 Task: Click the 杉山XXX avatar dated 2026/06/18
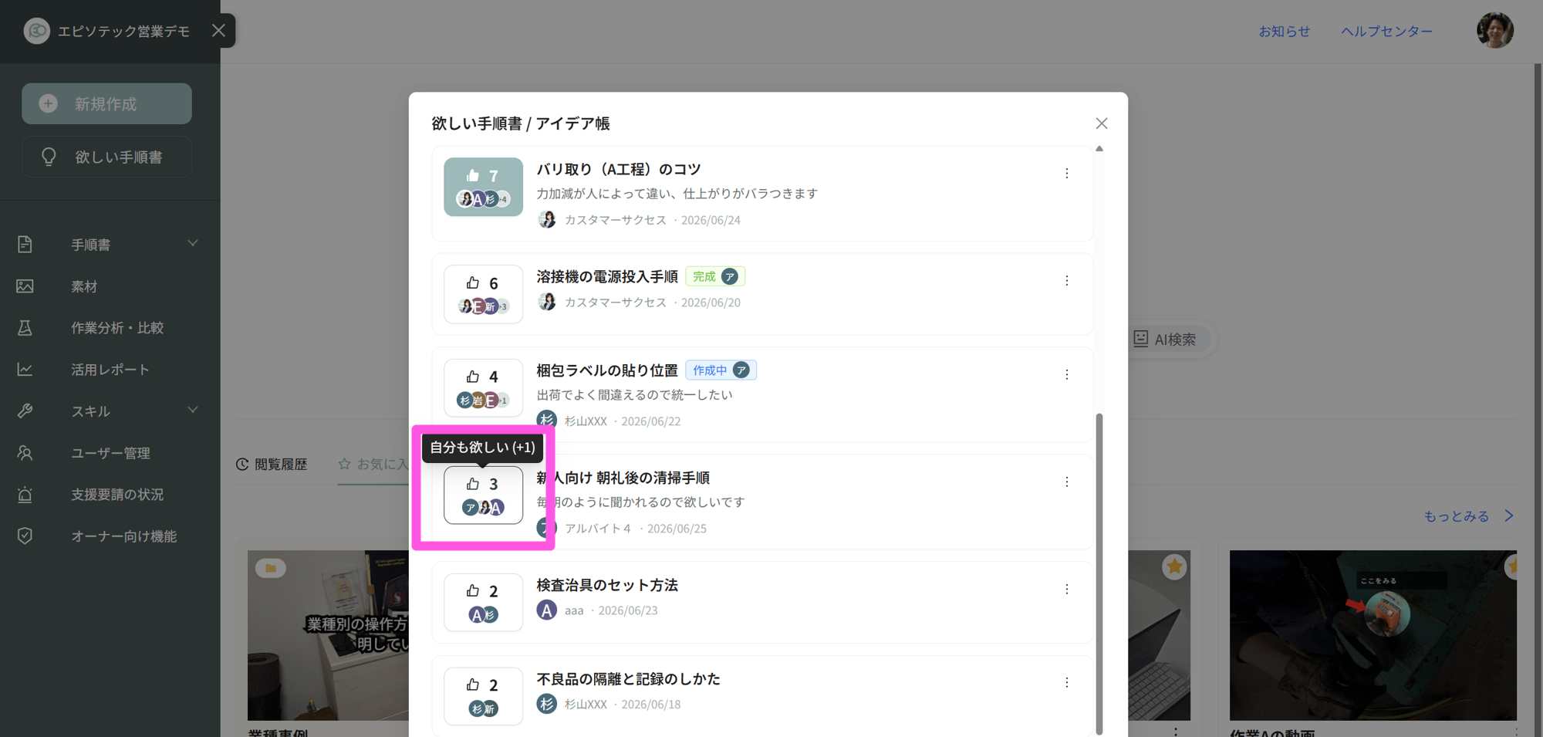coord(547,704)
